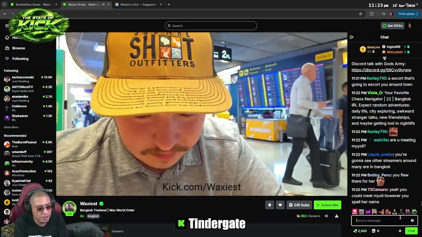Image resolution: width=422 pixels, height=237 pixels.
Task: Open the channel points 2,320 balance
Action: coord(360,231)
